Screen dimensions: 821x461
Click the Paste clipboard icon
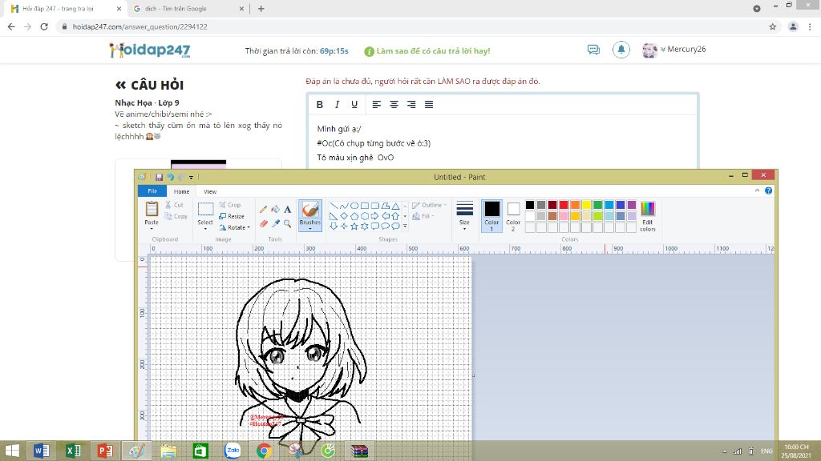click(x=152, y=209)
